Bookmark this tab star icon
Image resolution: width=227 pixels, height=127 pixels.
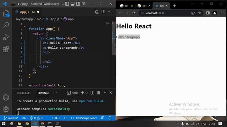[x=200, y=13]
